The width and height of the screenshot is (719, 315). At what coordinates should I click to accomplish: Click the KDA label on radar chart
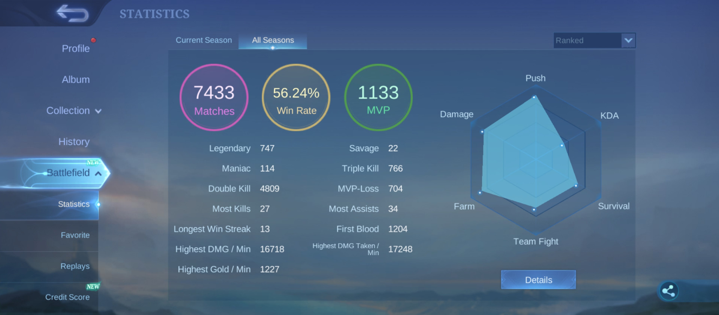point(609,115)
